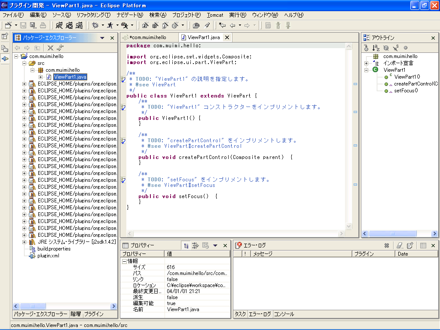This screenshot has height=330, width=440.
Task: Click the New Java Project icon
Action: point(145,25)
